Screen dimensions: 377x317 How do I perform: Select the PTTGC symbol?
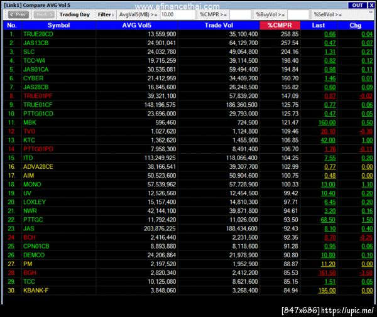pyautogui.click(x=33, y=220)
